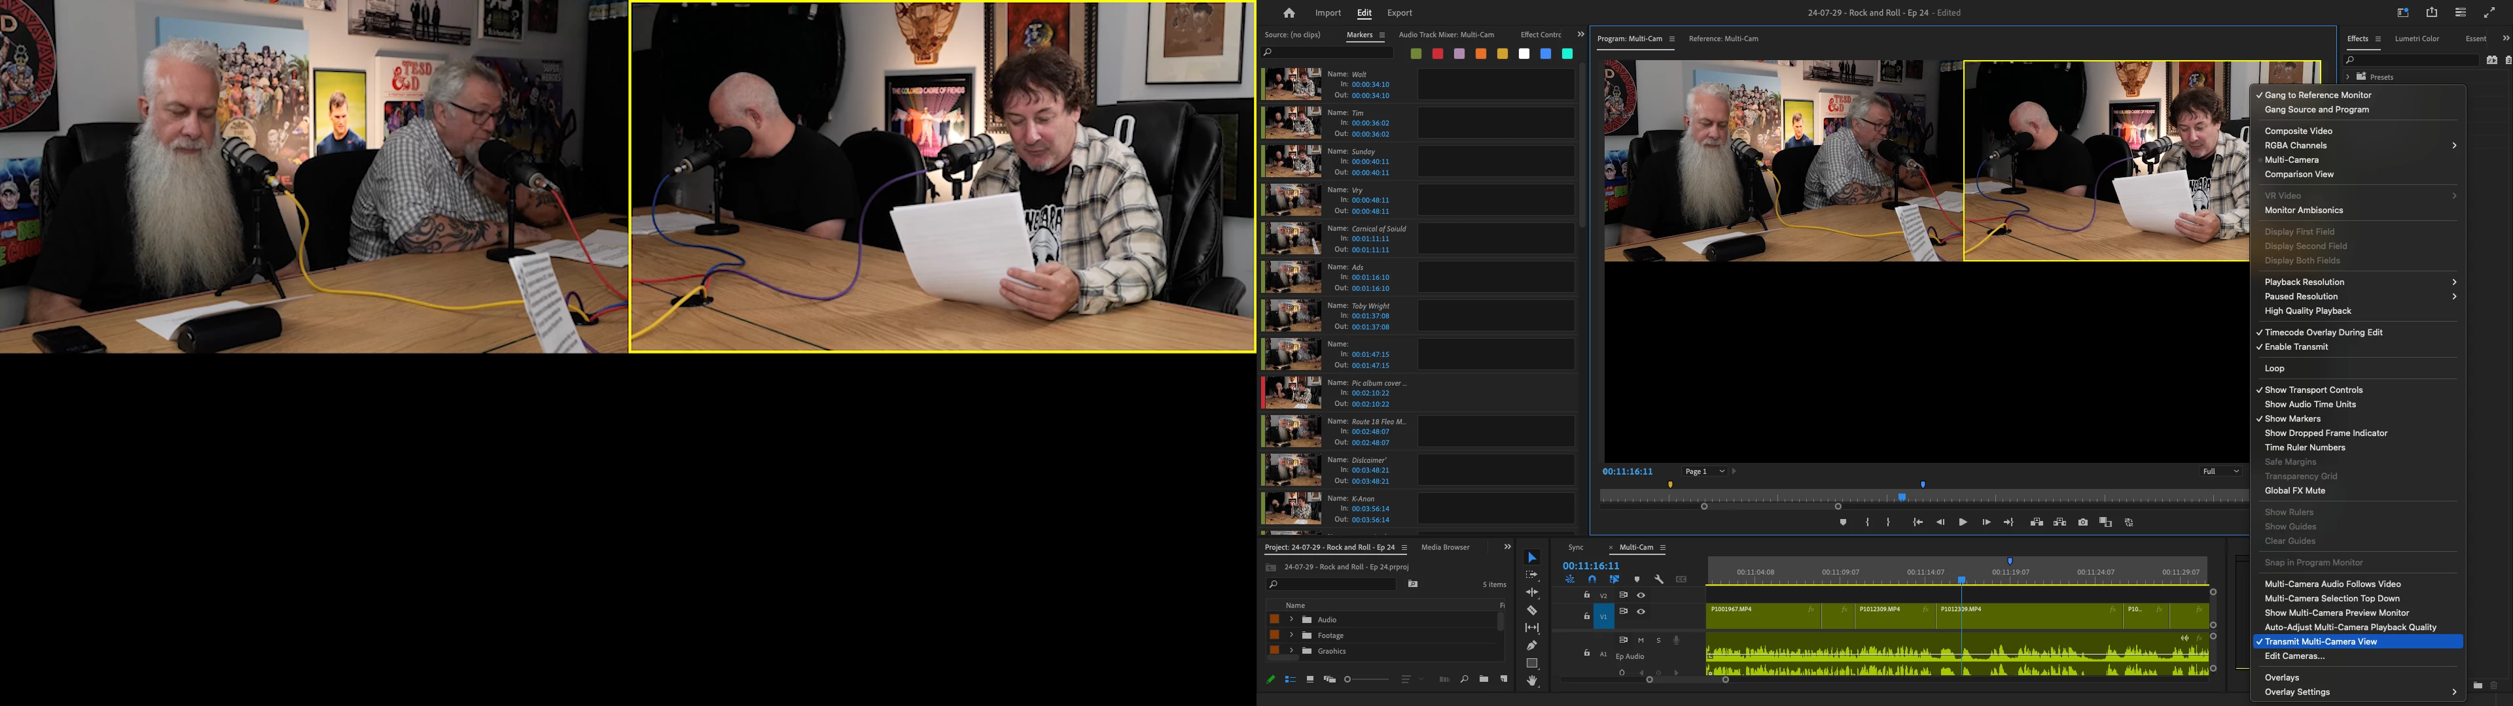The width and height of the screenshot is (2513, 706).
Task: Select the Razor tool
Action: tap(1531, 611)
